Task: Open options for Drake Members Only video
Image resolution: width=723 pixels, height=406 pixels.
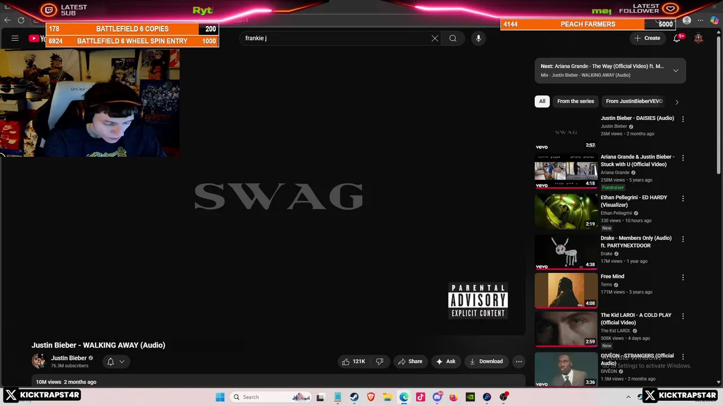Action: (x=683, y=239)
